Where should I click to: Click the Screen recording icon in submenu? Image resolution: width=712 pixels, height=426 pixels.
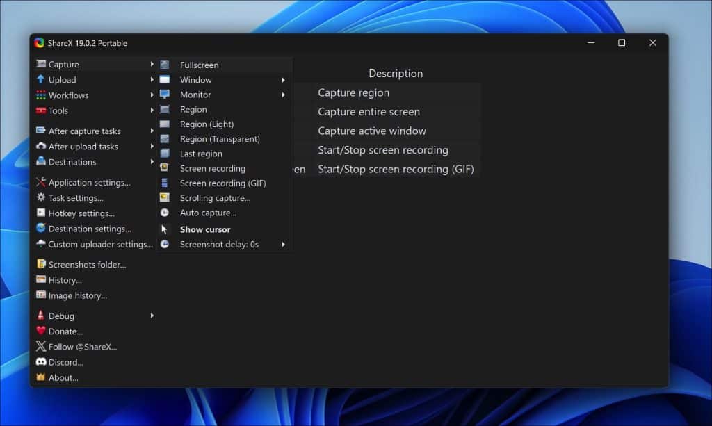tap(165, 168)
